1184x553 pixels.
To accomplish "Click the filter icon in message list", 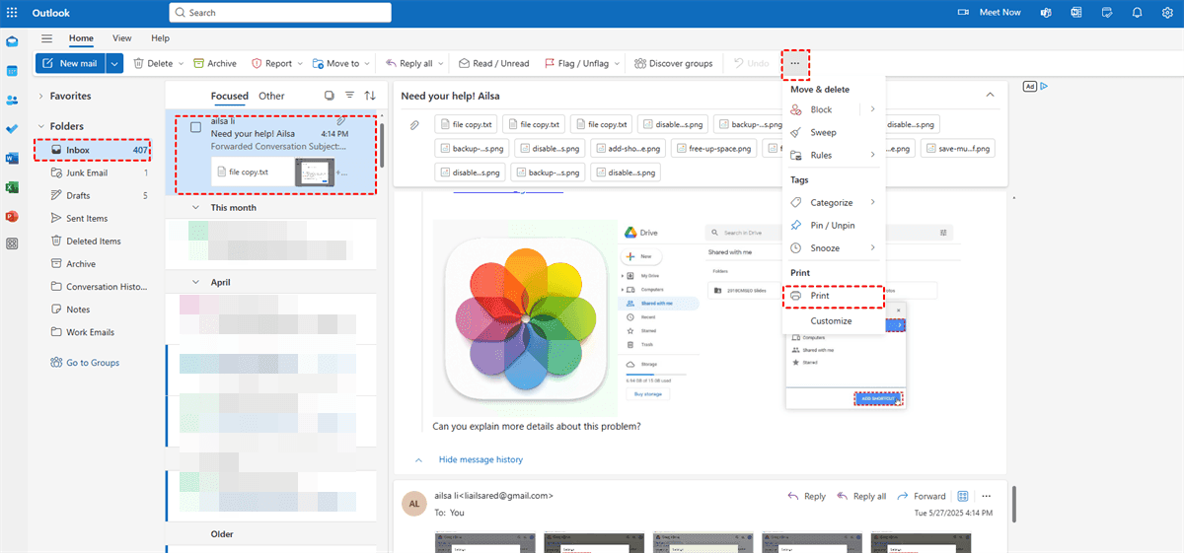I will click(349, 96).
